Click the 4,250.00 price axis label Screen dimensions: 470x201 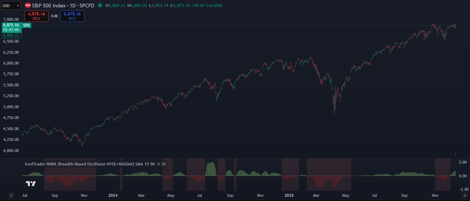[x=11, y=139]
